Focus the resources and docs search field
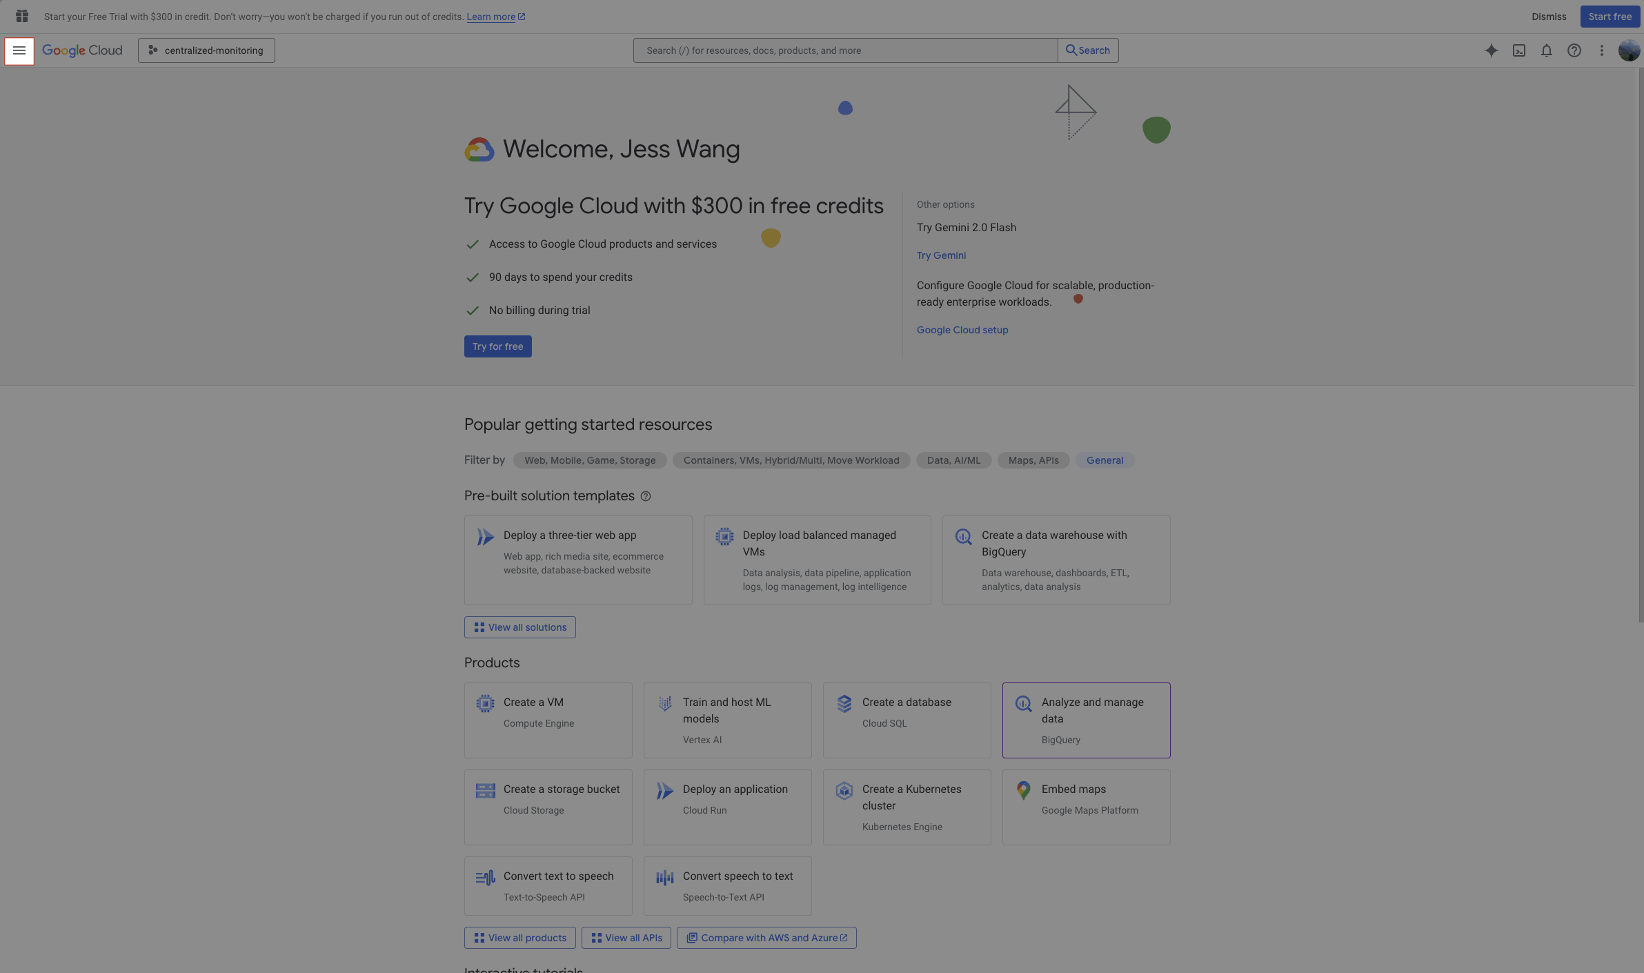Screen dimensions: 1644x973 point(845,50)
